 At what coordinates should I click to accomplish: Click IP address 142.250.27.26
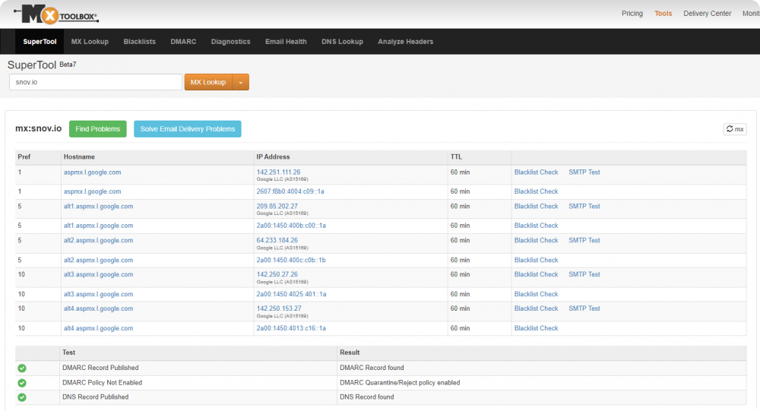(277, 274)
